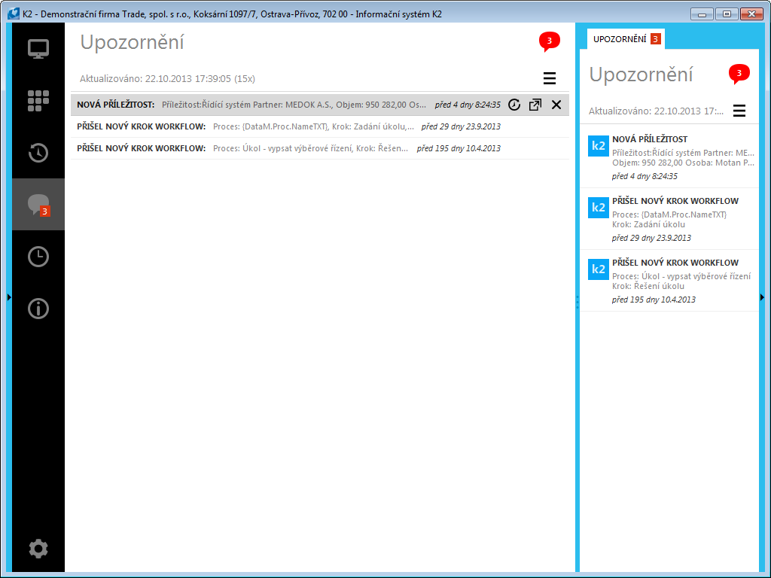Viewport: 771px width, 578px height.
Task: Open NOVÁ PŘÍLEŽITOST notification in new window icon
Action: [x=535, y=105]
